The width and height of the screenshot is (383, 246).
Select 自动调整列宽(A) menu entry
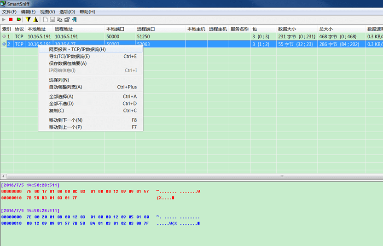(x=91, y=87)
